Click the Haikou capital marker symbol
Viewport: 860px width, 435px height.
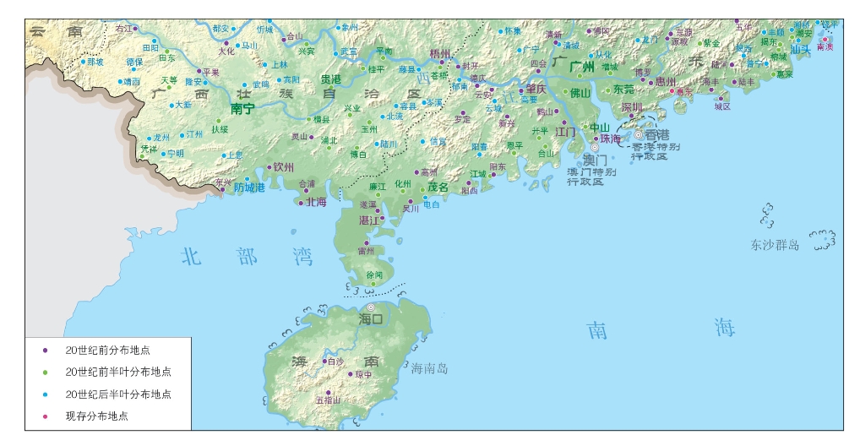coord(371,307)
